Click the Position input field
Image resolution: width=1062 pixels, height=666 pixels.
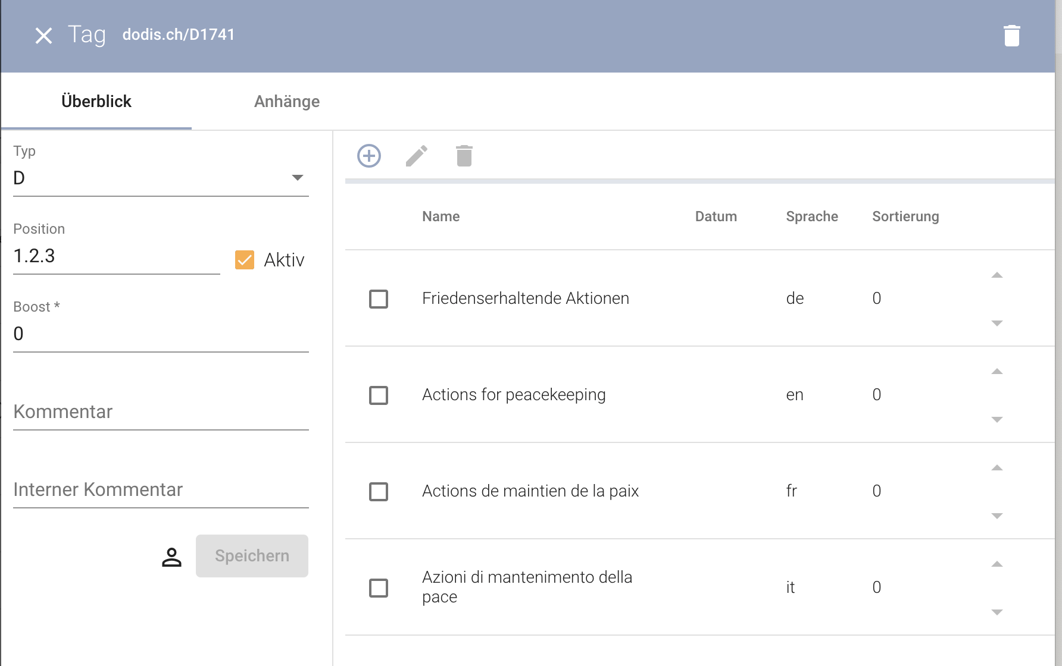point(116,256)
